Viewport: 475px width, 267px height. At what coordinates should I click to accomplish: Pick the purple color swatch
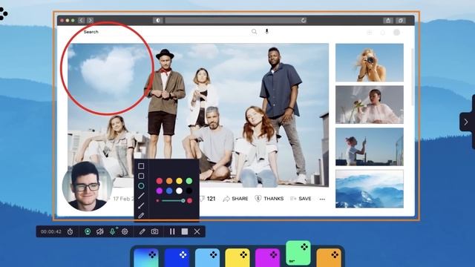[160, 191]
